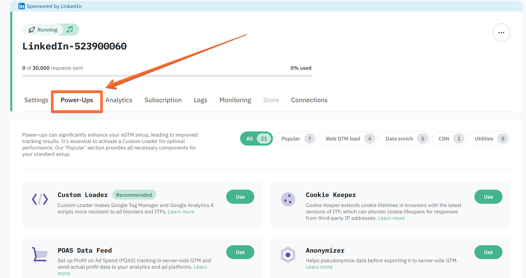Filter power-ups by Data enrich
Viewport: 526px width, 278px height.
pos(405,139)
